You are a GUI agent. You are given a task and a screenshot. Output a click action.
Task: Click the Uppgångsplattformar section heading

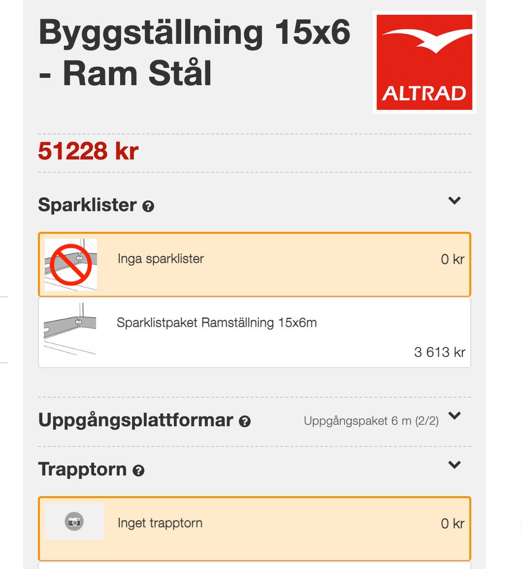[135, 421]
